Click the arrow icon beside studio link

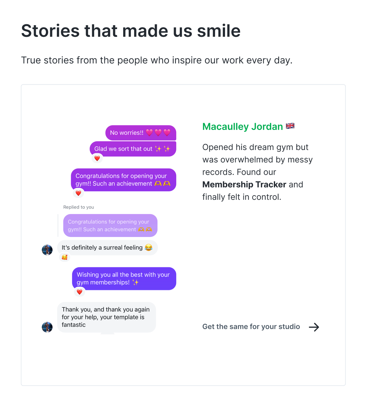click(x=314, y=327)
